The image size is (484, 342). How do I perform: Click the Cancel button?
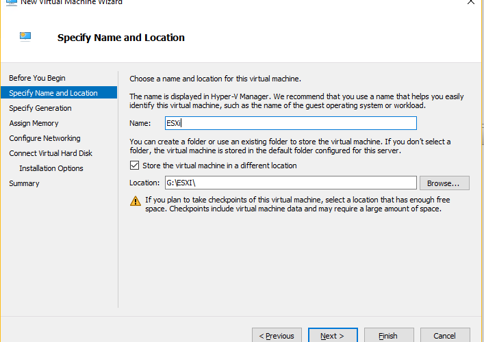click(445, 335)
